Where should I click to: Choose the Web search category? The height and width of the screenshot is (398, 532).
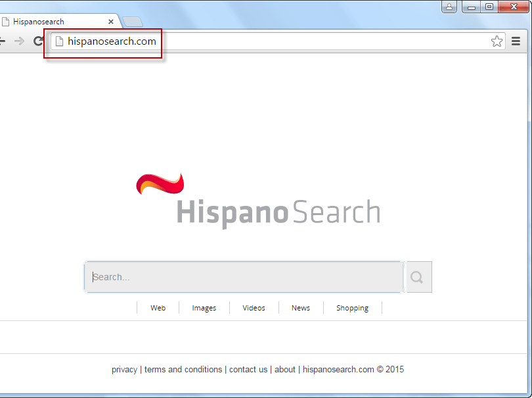[158, 308]
